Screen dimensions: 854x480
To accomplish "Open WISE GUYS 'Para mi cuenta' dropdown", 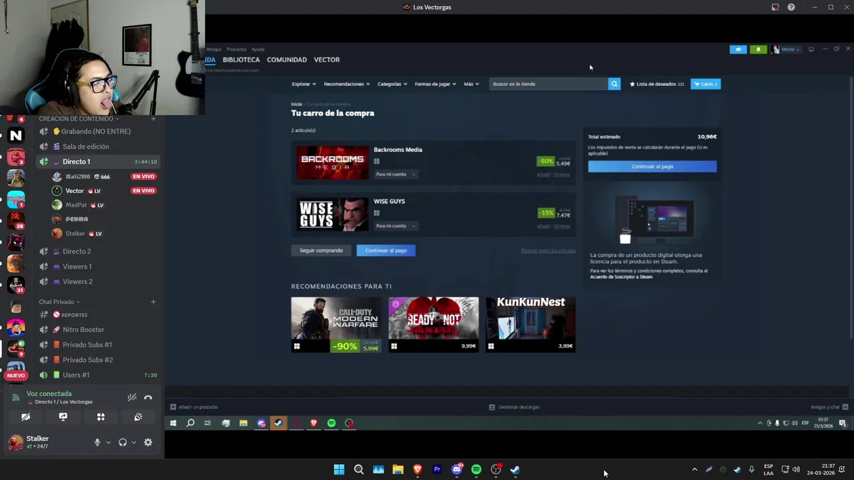I will pyautogui.click(x=396, y=225).
